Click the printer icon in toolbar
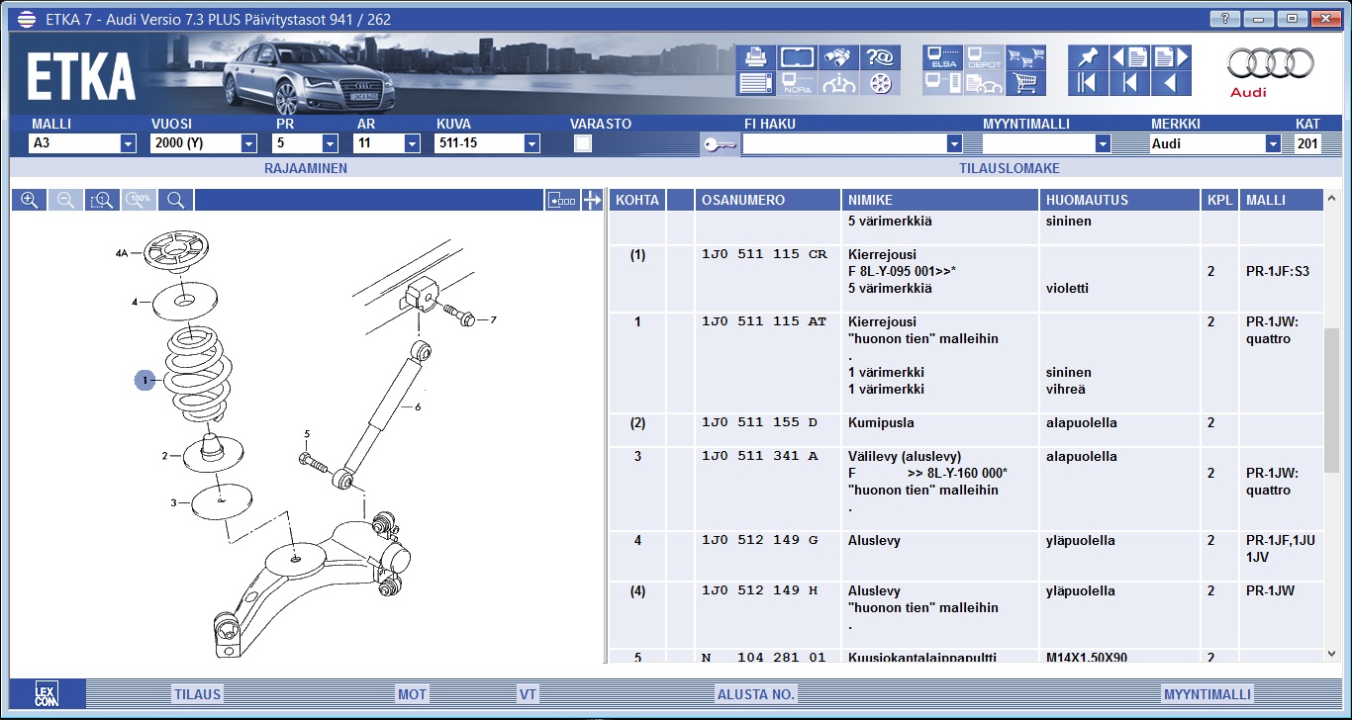The height and width of the screenshot is (720, 1352). point(755,57)
